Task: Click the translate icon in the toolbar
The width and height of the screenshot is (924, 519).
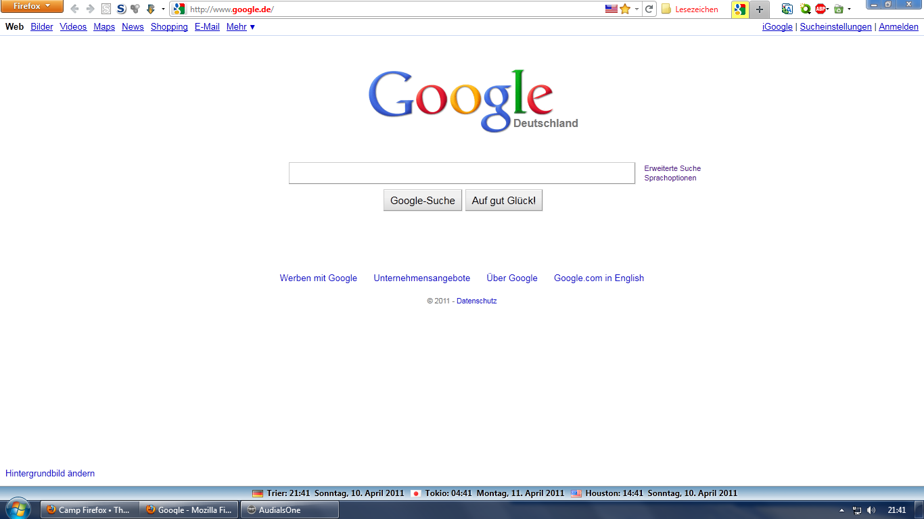Action: 787,9
